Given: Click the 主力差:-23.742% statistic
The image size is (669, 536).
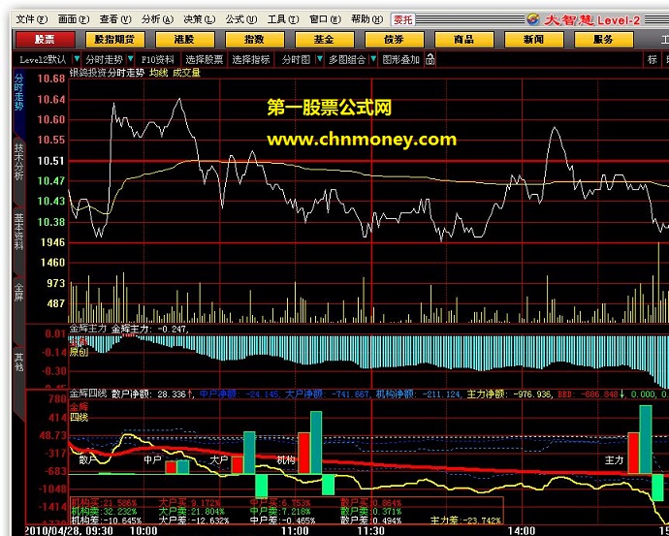Looking at the screenshot, I should (465, 520).
